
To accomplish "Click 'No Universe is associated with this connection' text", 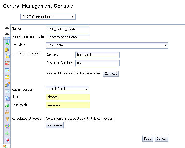I will (x=79, y=119).
